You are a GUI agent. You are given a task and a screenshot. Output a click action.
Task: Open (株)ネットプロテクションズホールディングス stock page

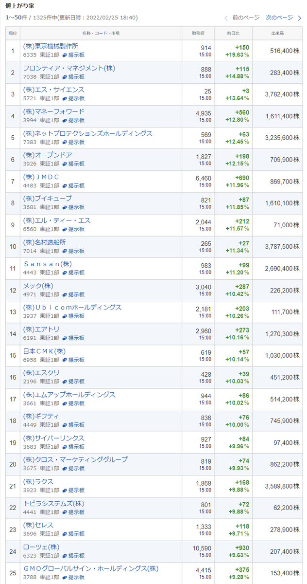(88, 133)
